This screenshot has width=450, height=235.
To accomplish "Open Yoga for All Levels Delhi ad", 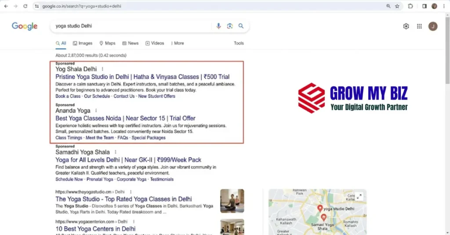I will click(128, 160).
